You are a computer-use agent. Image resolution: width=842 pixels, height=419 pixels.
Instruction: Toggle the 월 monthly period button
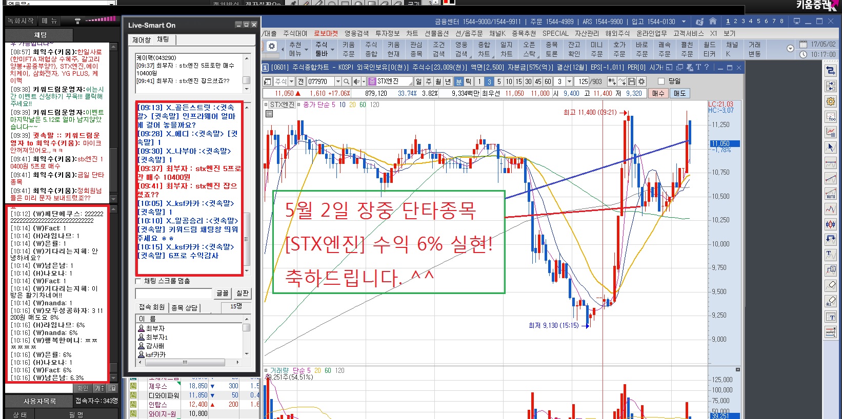coord(438,81)
